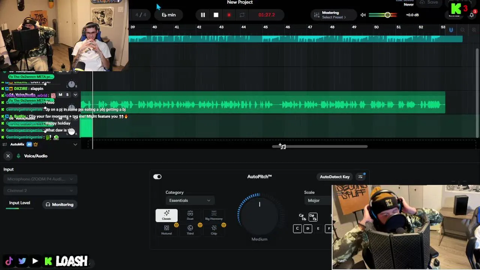Click the 01:27.2 time counter
Screen dimensions: 480x270
click(267, 15)
